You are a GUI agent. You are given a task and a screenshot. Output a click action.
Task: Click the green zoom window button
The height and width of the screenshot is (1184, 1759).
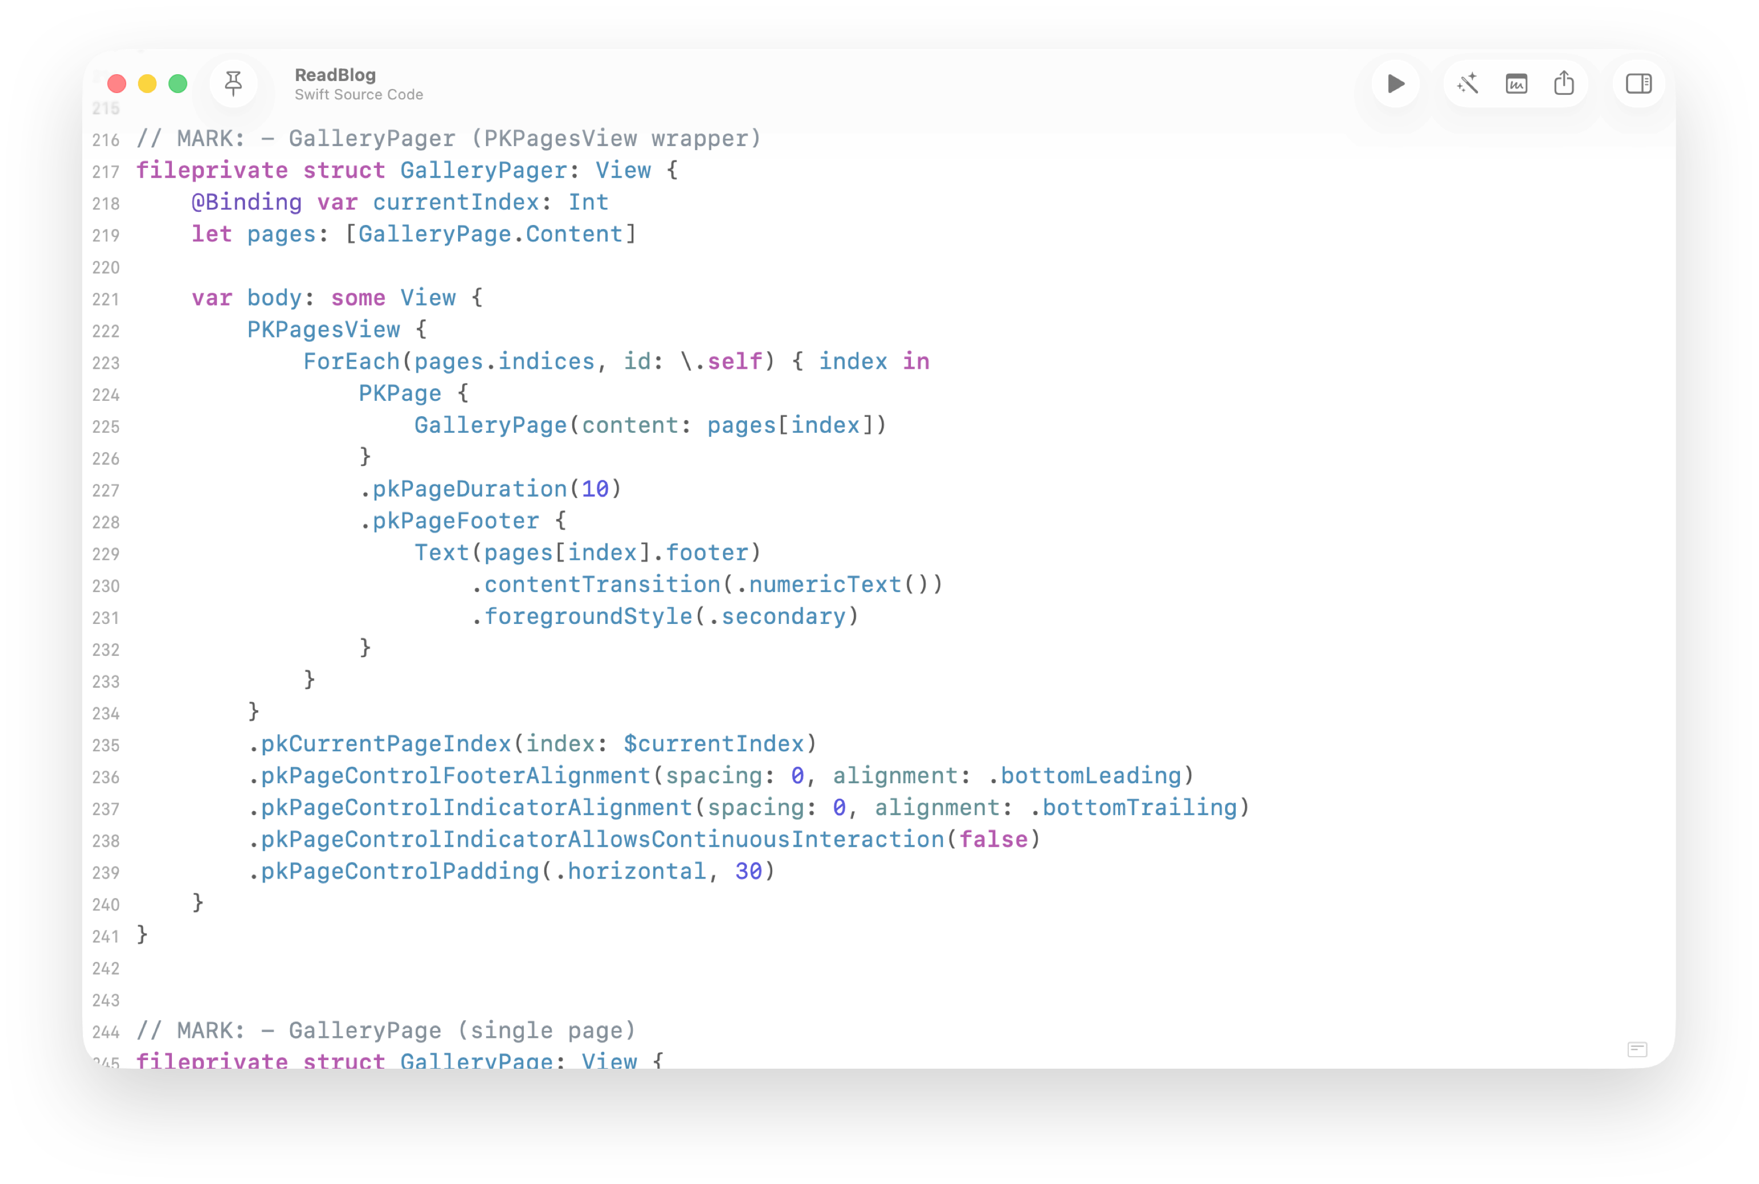pyautogui.click(x=178, y=84)
